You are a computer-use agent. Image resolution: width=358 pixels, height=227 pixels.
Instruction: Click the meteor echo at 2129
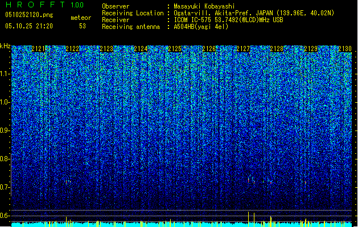point(305,182)
